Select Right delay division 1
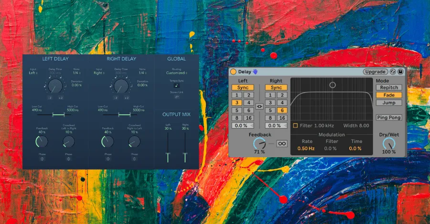The image size is (430, 224). tap(270, 95)
